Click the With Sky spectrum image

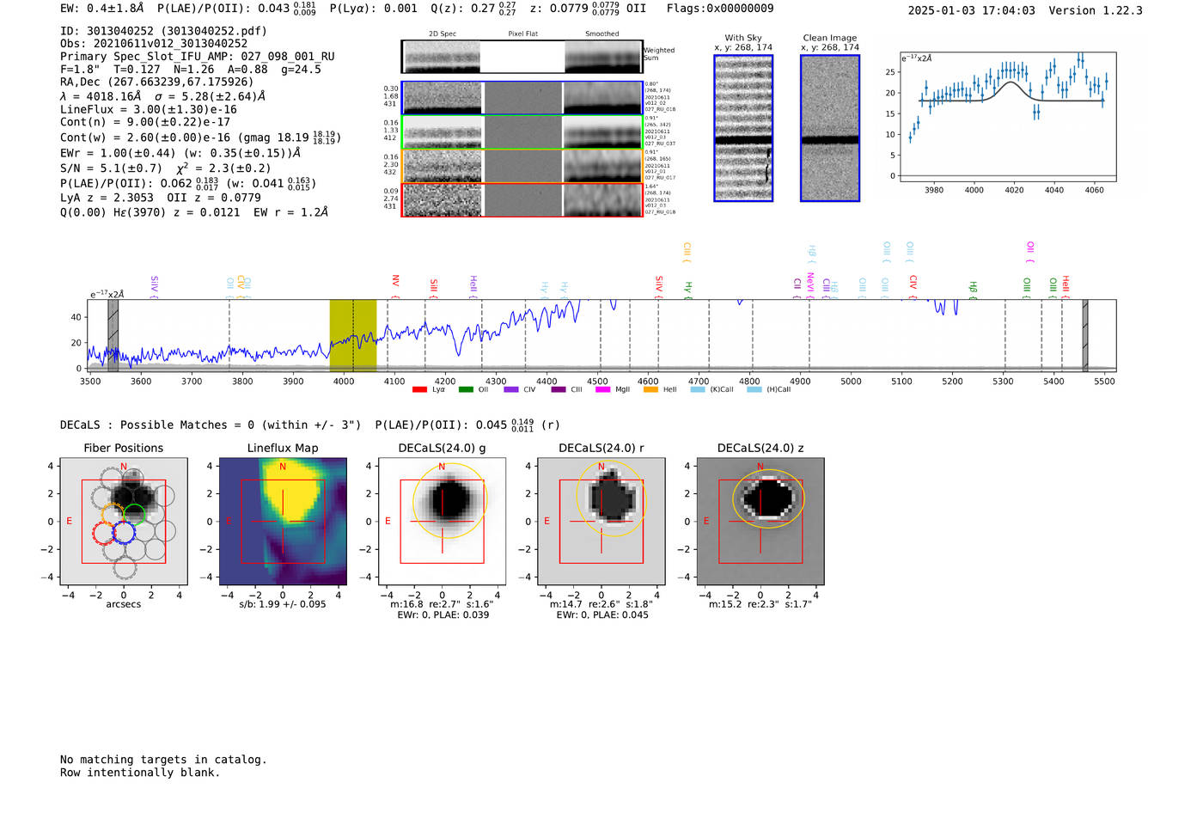[x=743, y=128]
